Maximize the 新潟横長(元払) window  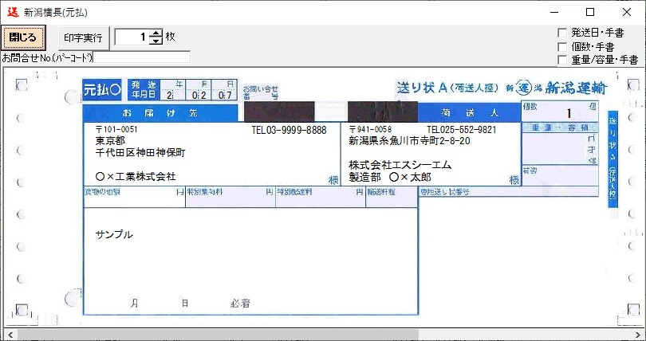point(590,12)
